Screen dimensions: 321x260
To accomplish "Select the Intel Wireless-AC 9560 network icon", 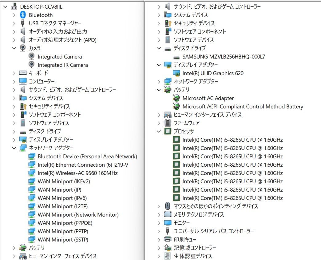I will click(32, 173).
